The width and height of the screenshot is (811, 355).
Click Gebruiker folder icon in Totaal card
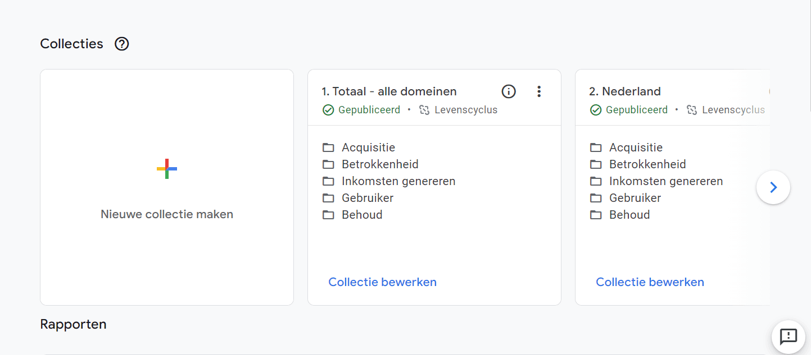(328, 198)
